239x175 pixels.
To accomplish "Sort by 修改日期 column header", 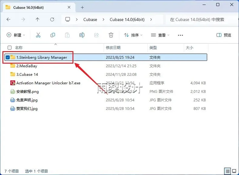I will click(x=113, y=47).
